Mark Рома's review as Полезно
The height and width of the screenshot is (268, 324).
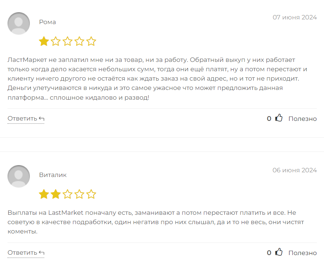coord(302,119)
